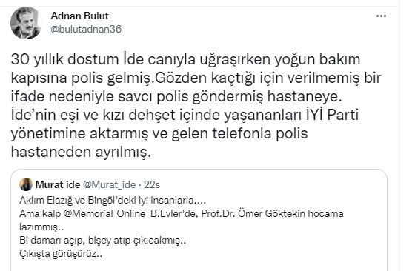Open the three-dot more options menu
The width and height of the screenshot is (415, 271).
(381, 16)
